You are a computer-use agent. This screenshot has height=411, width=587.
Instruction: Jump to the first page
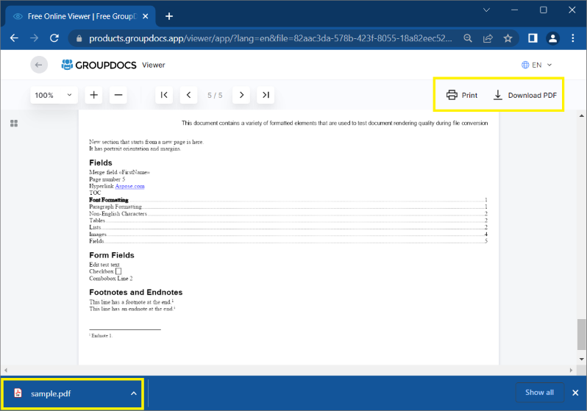click(x=164, y=95)
